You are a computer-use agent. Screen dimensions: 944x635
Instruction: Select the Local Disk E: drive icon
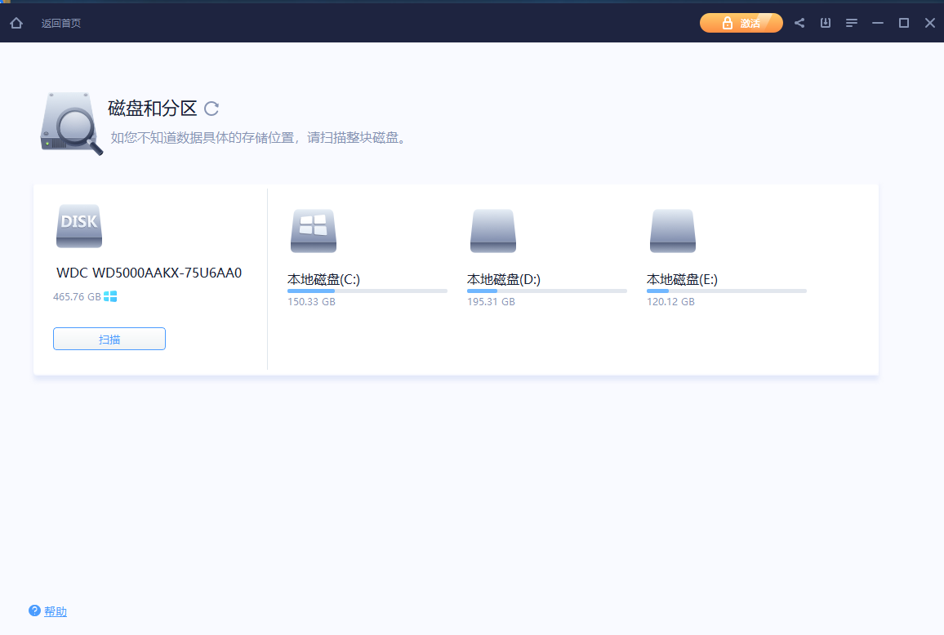(x=673, y=231)
